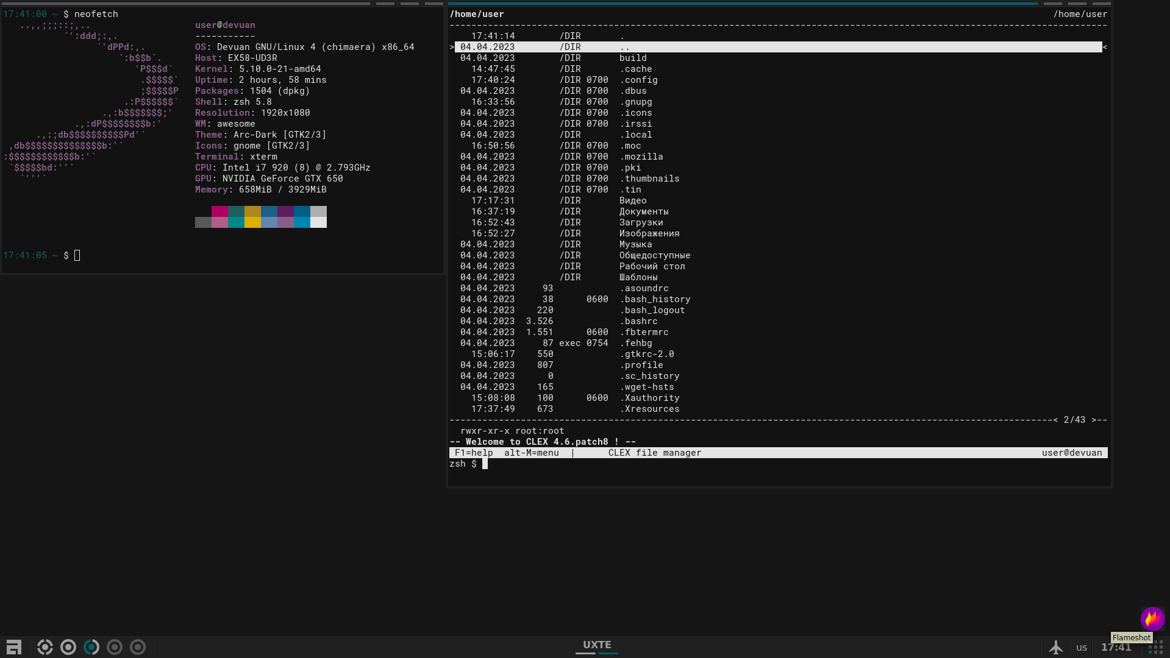Image resolution: width=1170 pixels, height=658 pixels.
Task: Select the '.local' directory row
Action: 779,135
